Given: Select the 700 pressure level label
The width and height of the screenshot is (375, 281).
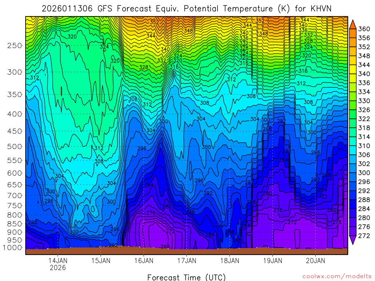Looking at the screenshot, I should (14, 195).
